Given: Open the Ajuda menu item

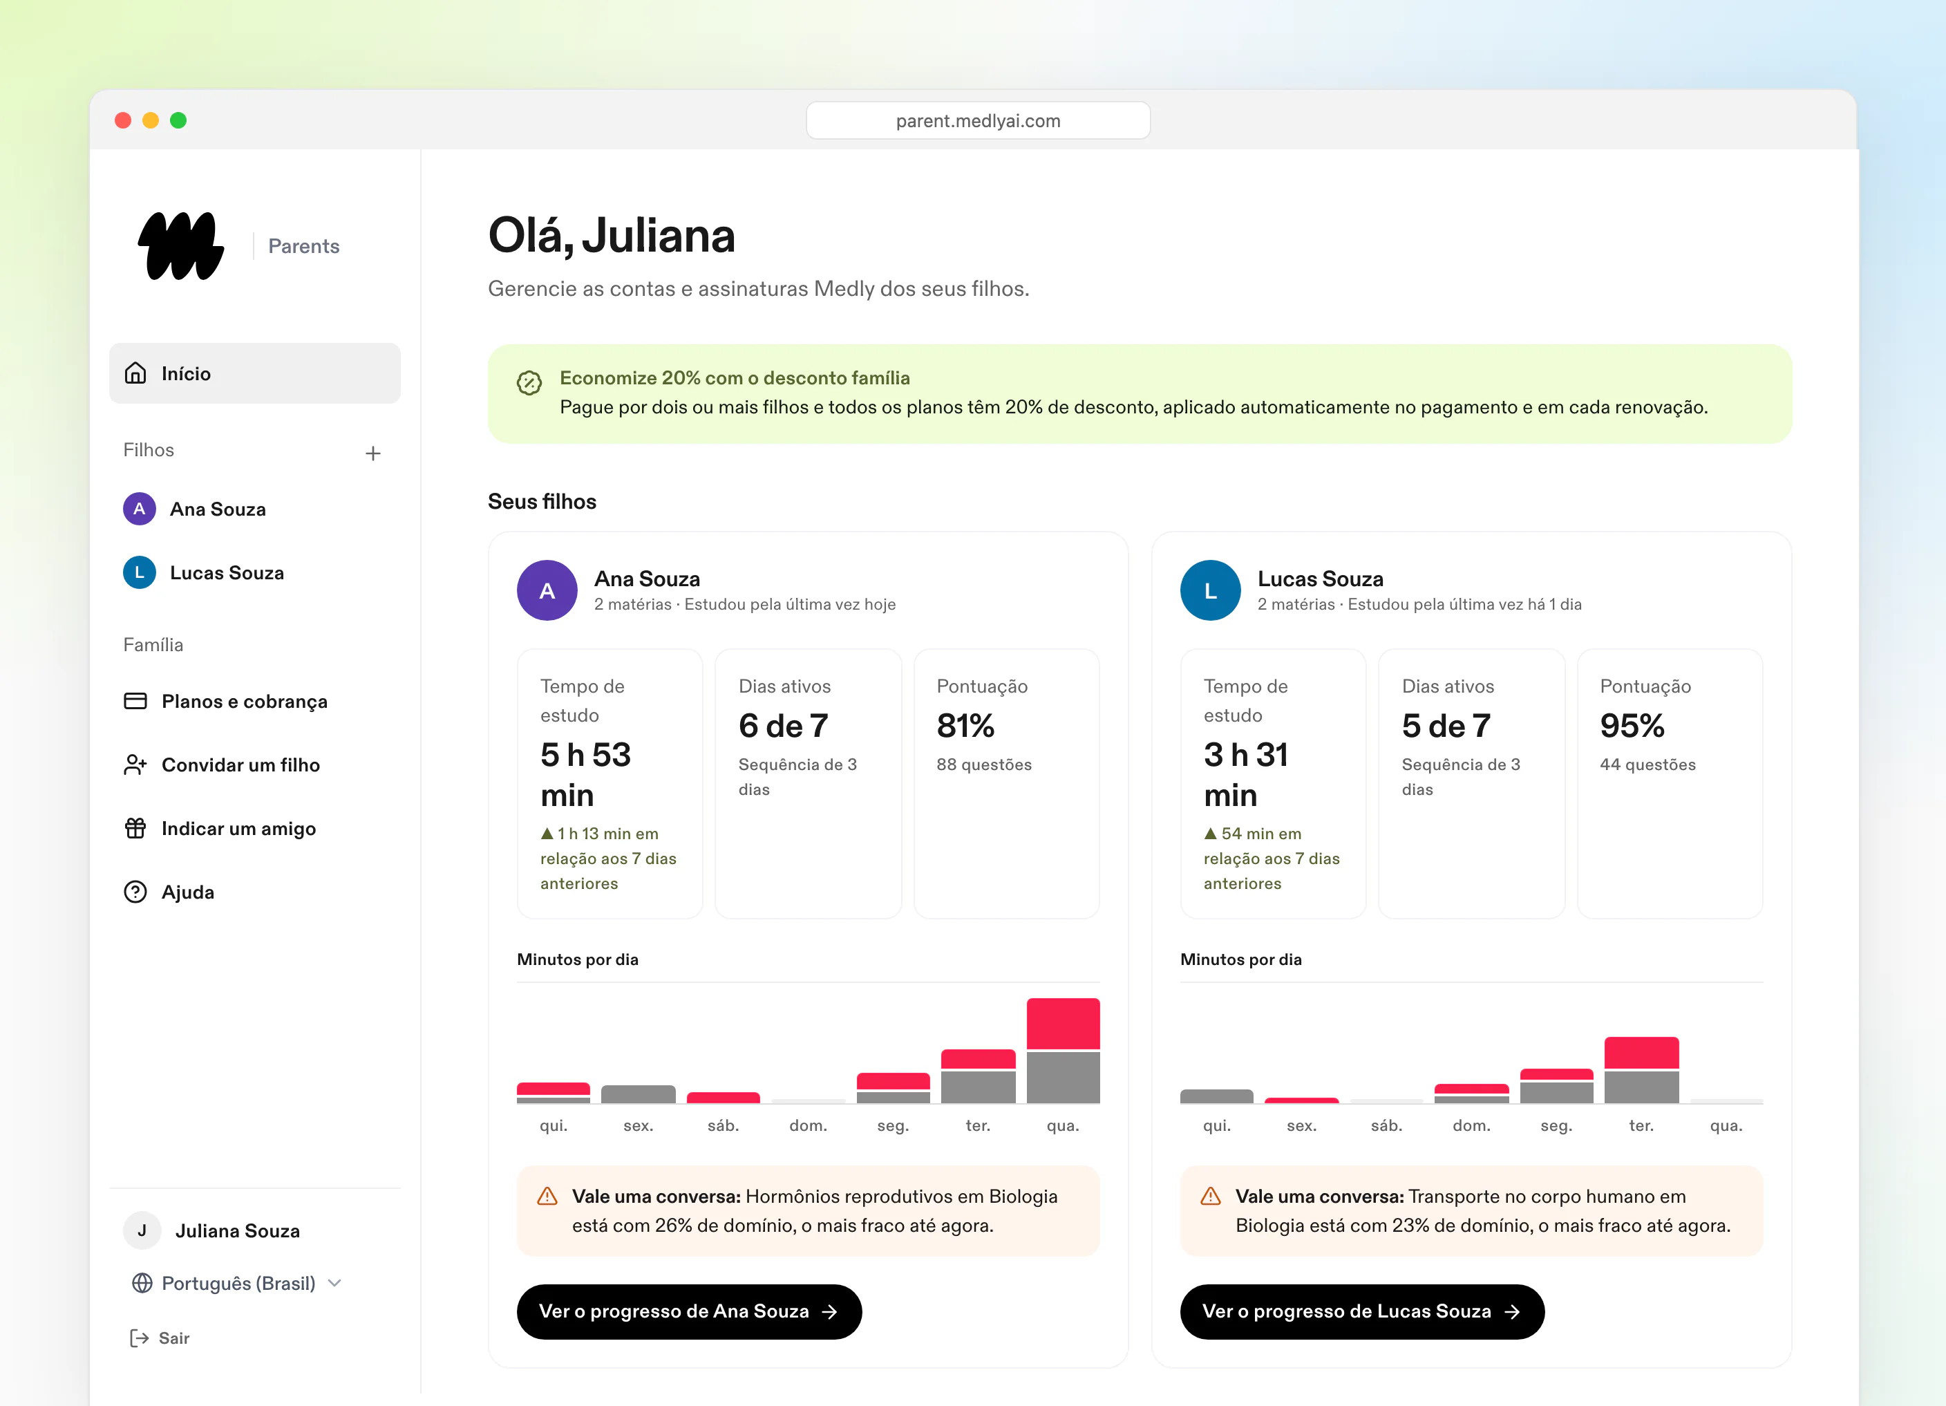Looking at the screenshot, I should [x=255, y=892].
